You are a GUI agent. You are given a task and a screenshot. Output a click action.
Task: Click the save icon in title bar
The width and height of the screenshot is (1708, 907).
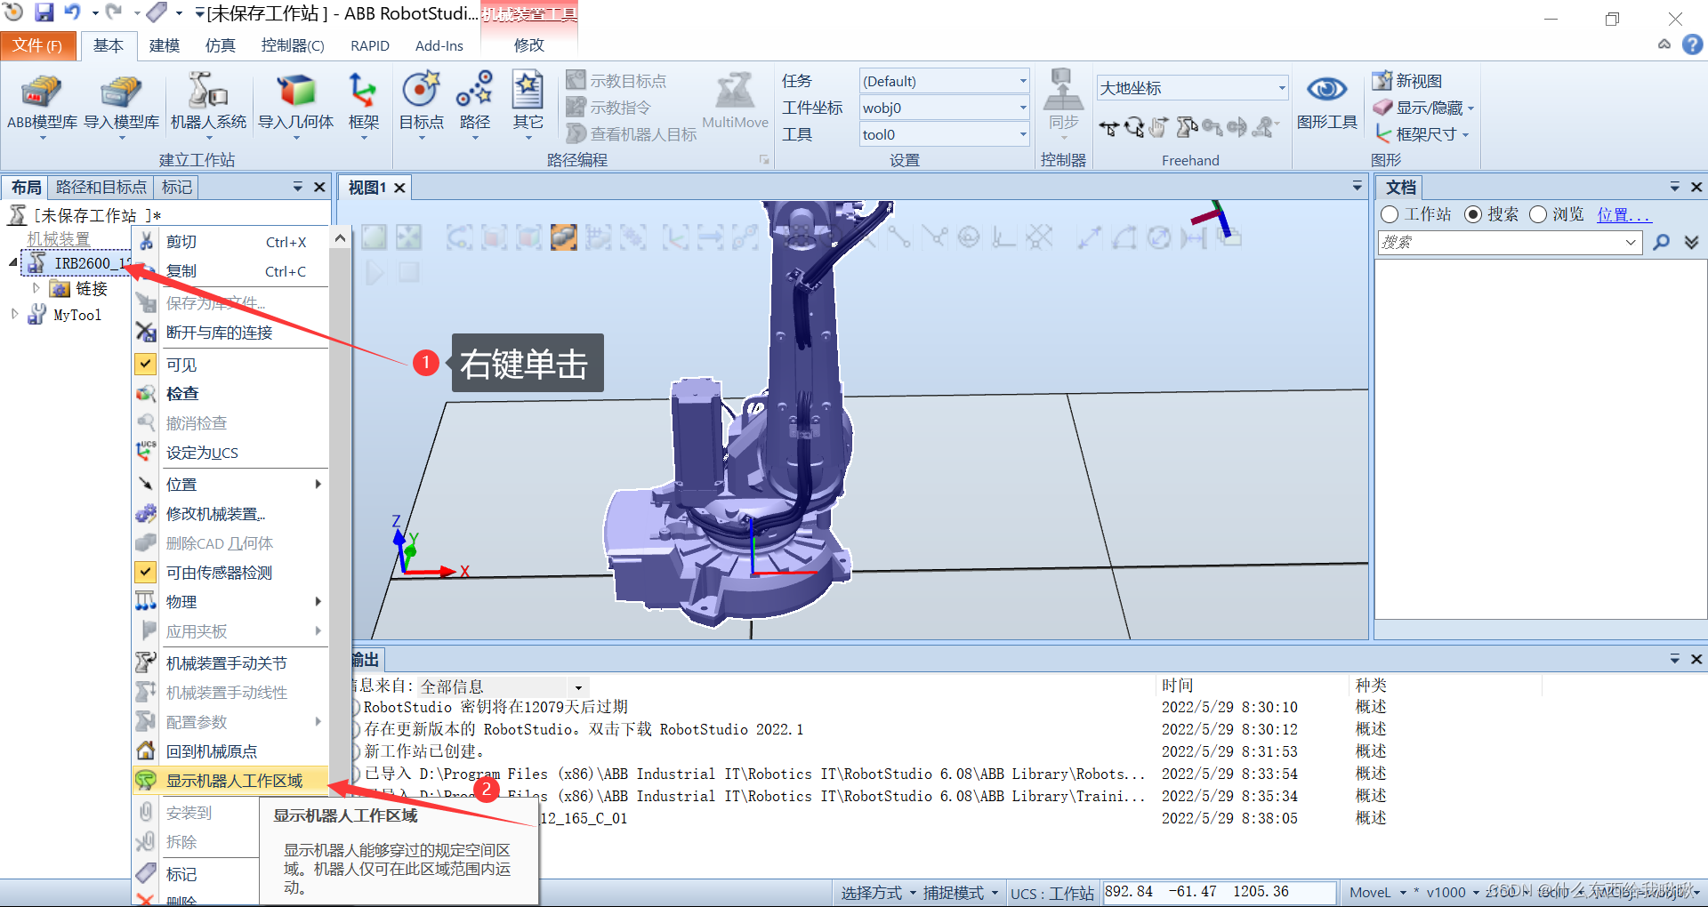[44, 12]
